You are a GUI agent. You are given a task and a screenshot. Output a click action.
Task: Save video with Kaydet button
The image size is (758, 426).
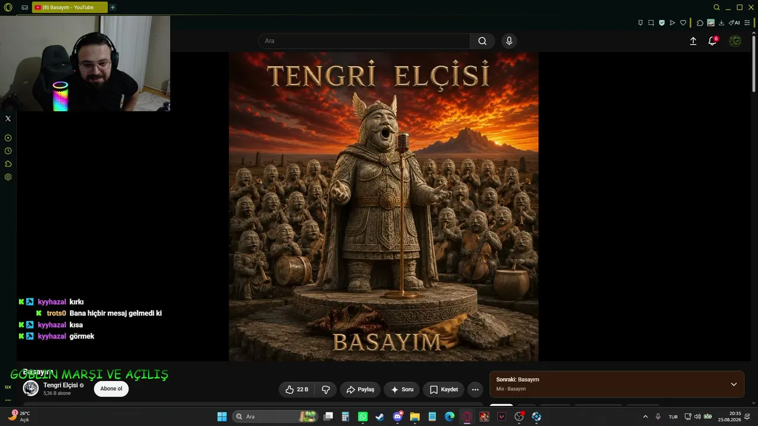coord(444,389)
